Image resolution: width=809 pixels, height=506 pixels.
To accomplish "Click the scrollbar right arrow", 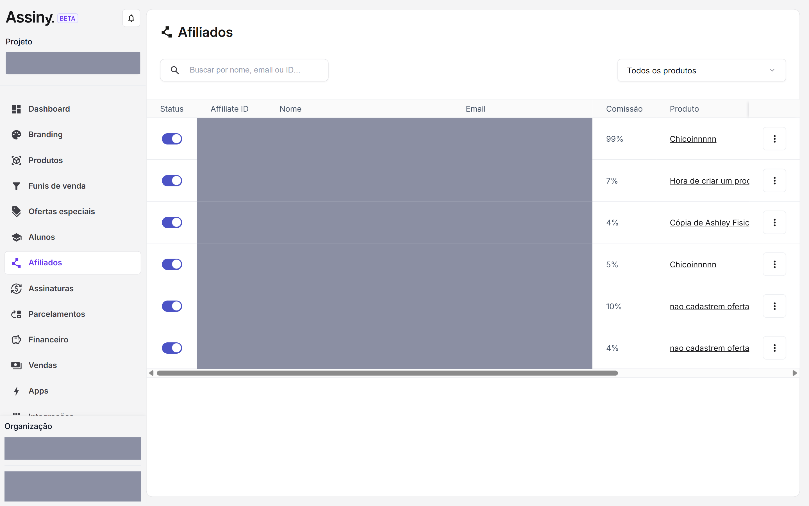I will click(x=795, y=373).
